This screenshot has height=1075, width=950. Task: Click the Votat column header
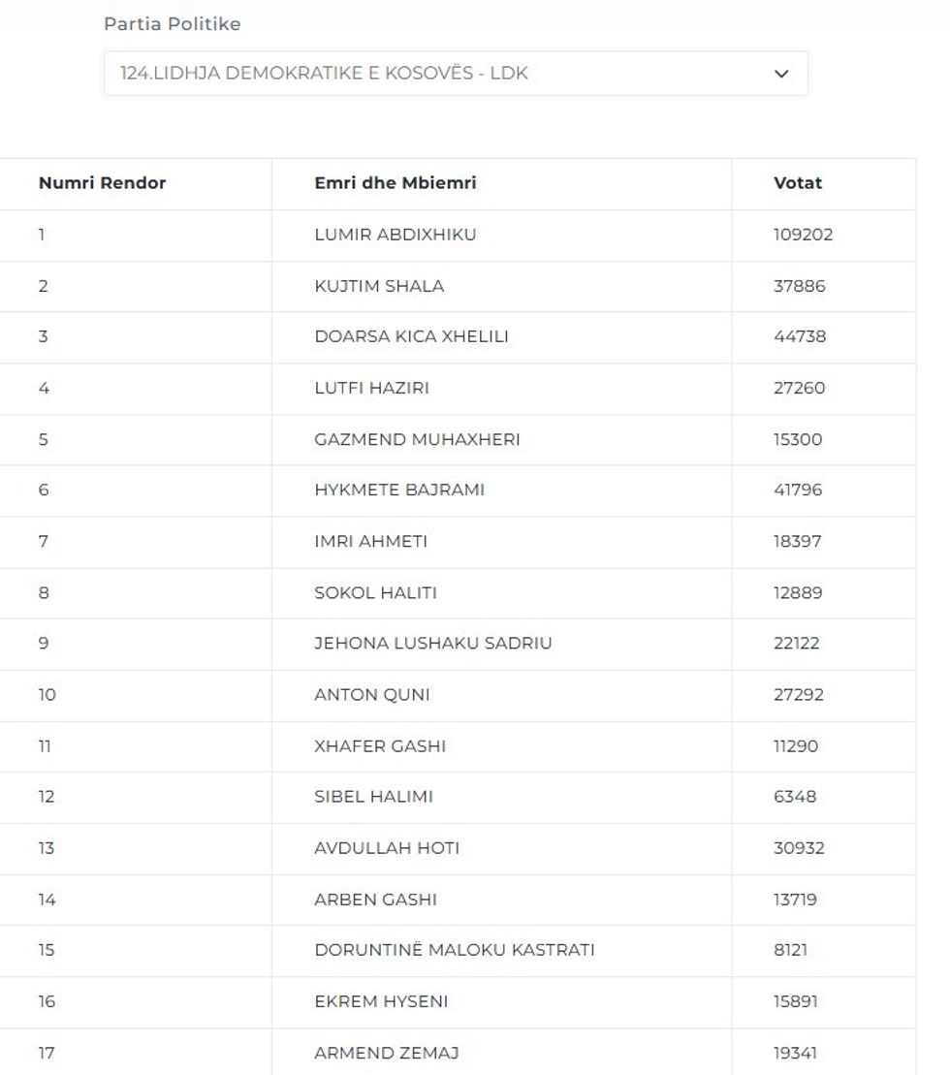(797, 183)
